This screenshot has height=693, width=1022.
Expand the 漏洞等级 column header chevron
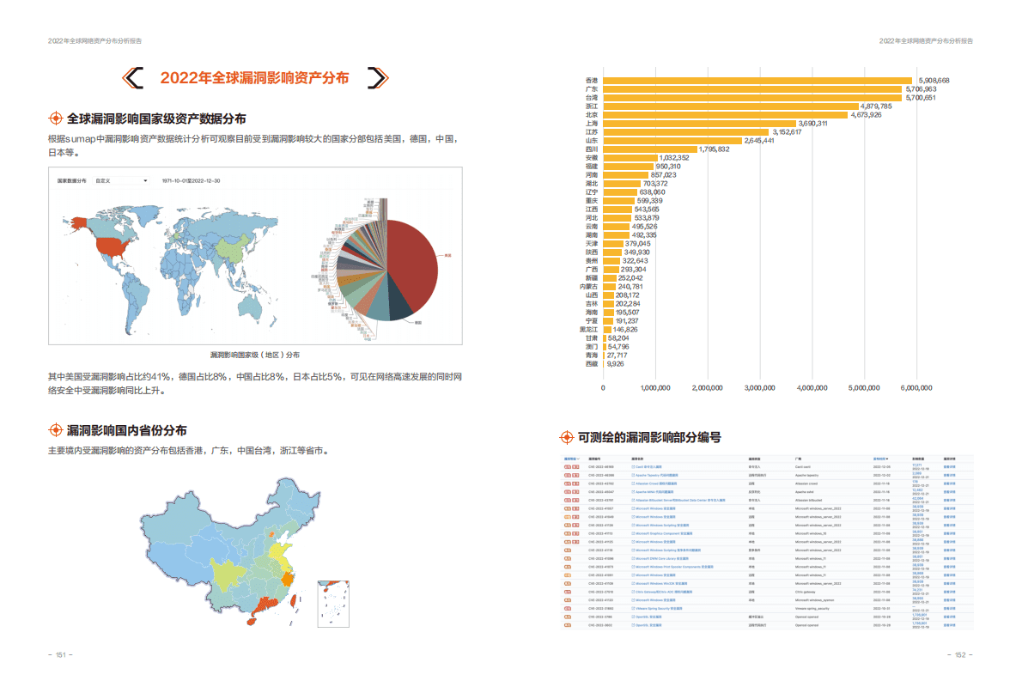[579, 457]
